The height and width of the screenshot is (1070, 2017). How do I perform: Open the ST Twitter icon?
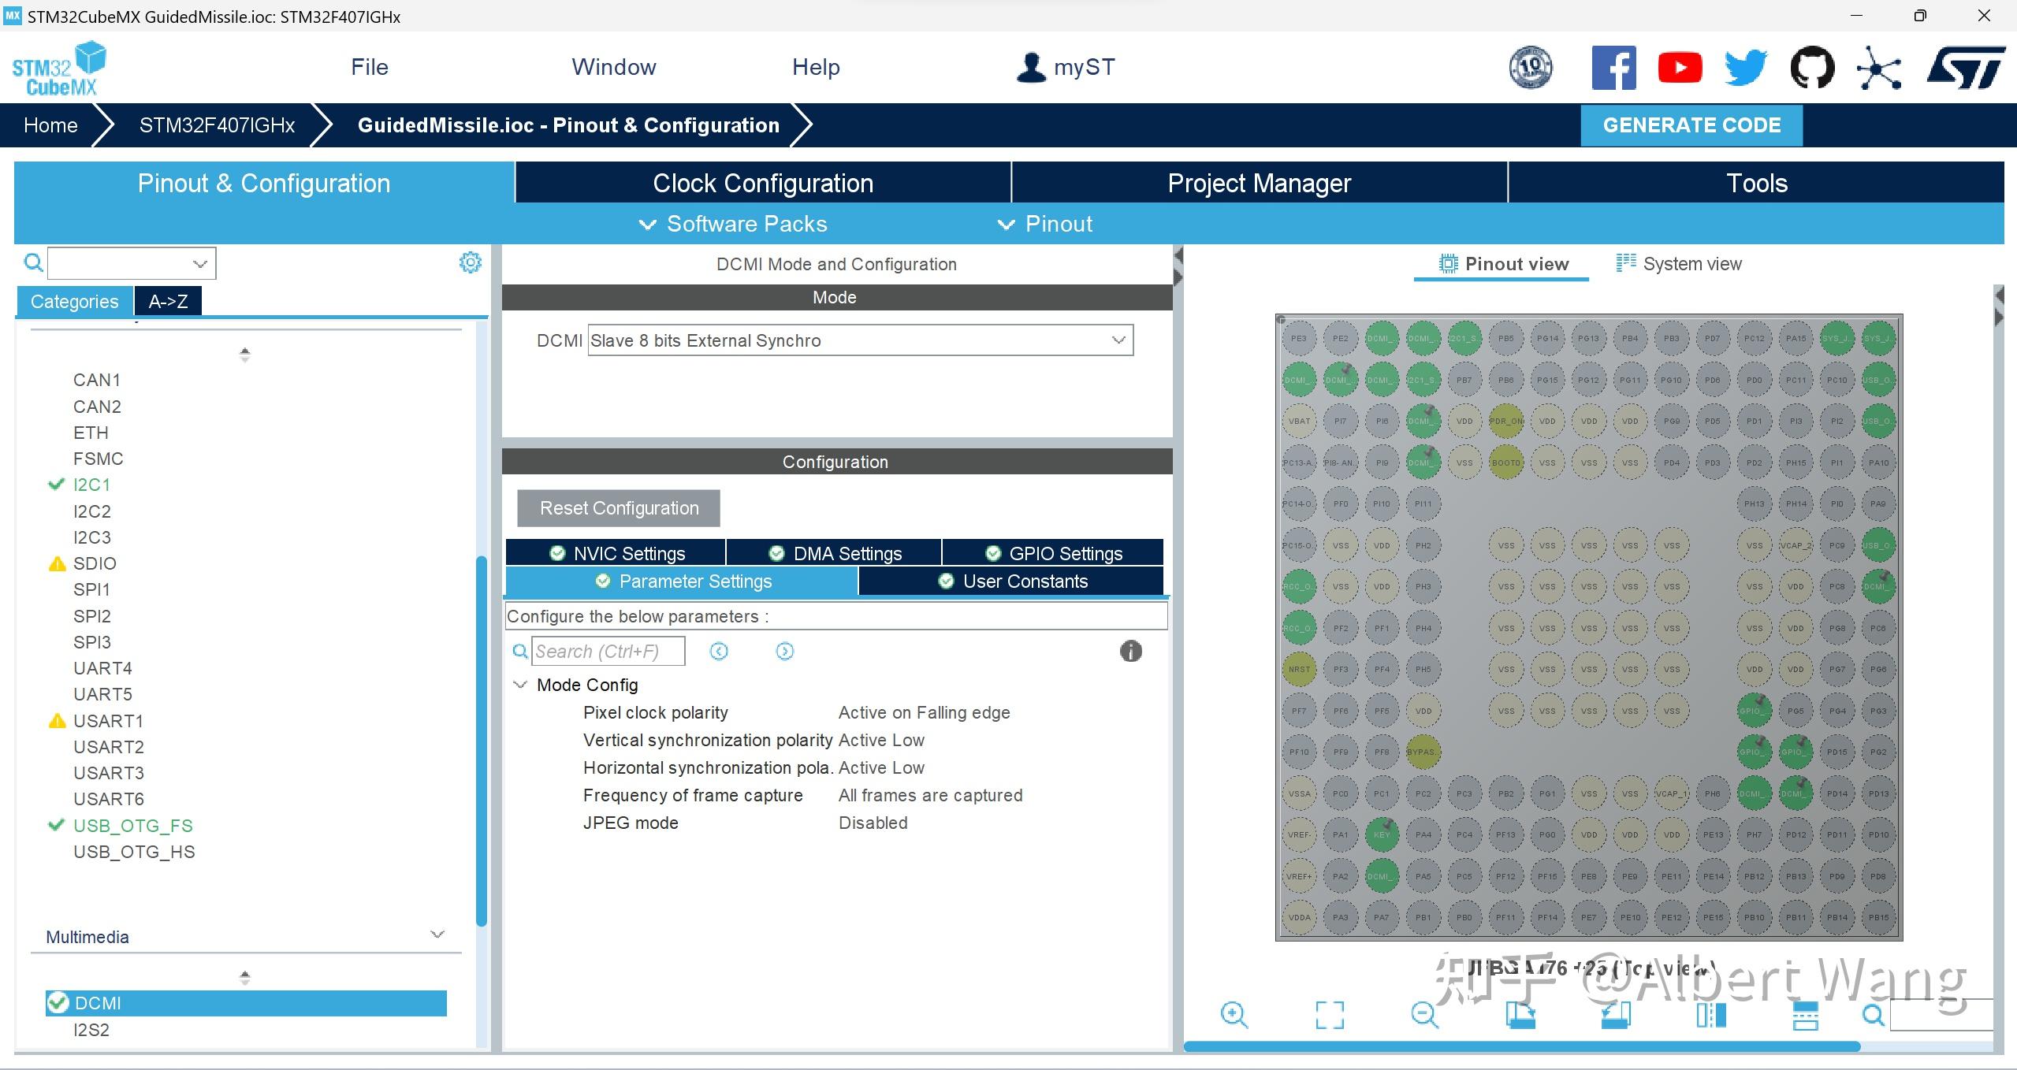(1746, 67)
